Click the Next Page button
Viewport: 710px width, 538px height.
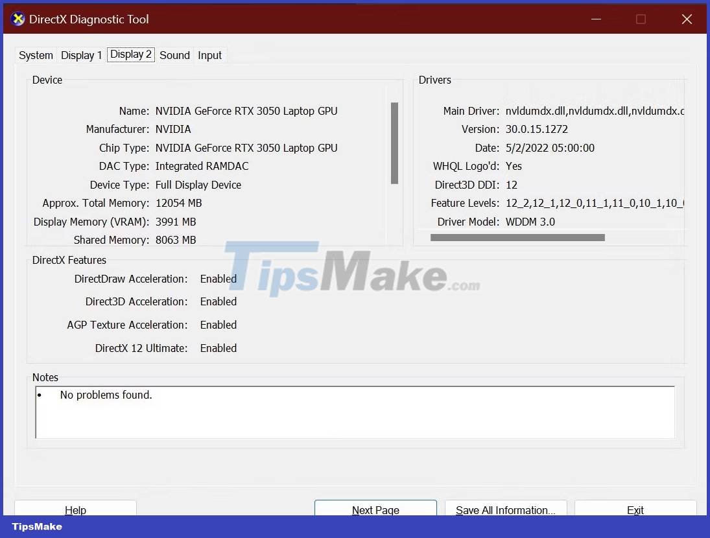pyautogui.click(x=375, y=510)
